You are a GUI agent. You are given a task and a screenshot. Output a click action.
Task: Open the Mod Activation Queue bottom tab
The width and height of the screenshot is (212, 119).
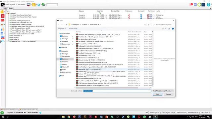28,109
